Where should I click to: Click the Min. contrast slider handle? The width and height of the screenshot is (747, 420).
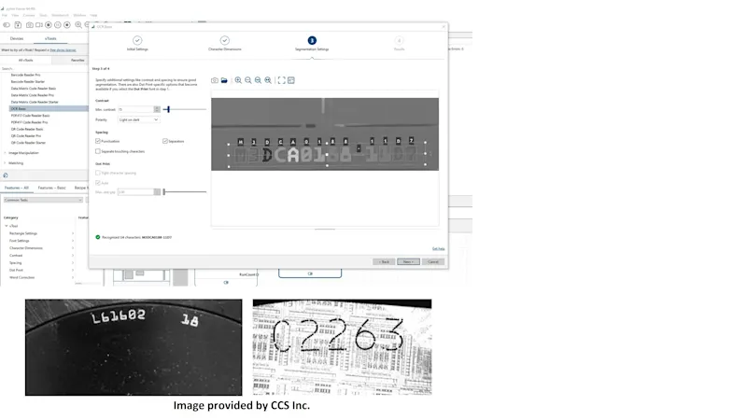point(167,109)
